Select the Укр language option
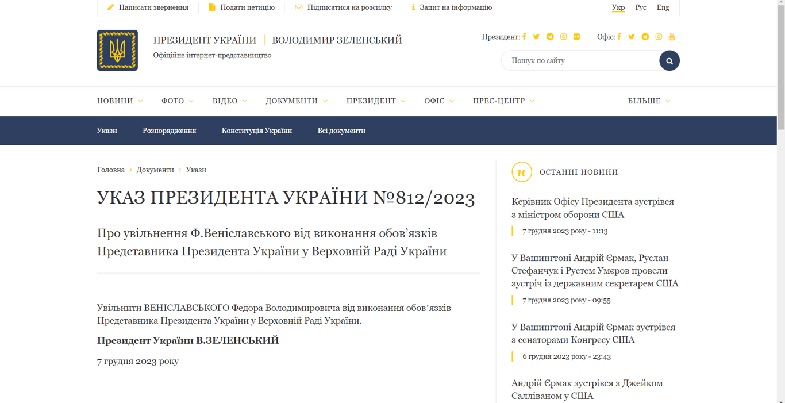 618,7
